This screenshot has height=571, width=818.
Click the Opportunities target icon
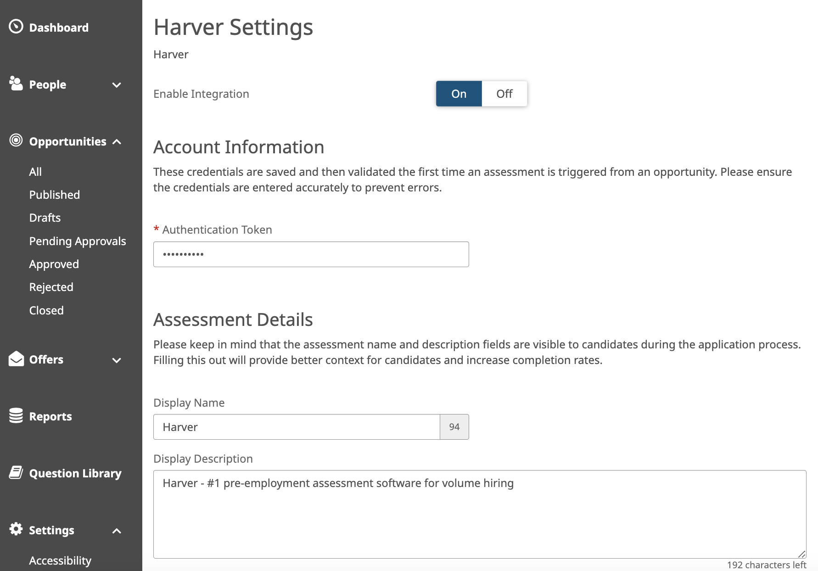[16, 140]
